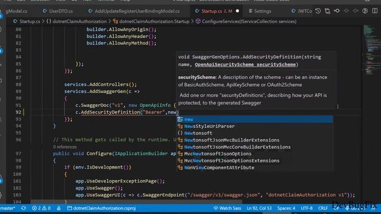381x214 pixels.
Task: Click 'services.AddControllers();' on line 88
Action: [101, 84]
